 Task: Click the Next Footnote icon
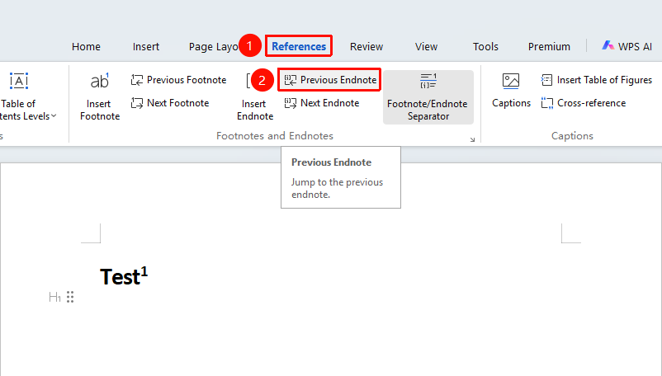(137, 103)
